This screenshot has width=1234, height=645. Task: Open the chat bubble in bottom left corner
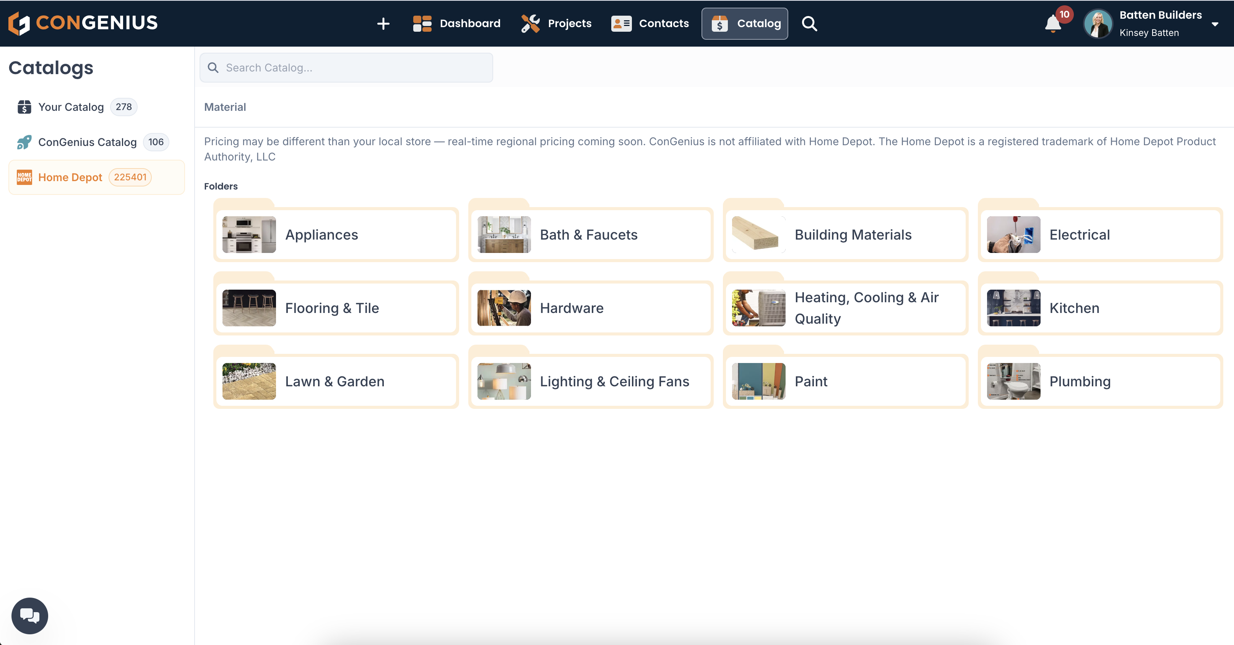coord(29,615)
